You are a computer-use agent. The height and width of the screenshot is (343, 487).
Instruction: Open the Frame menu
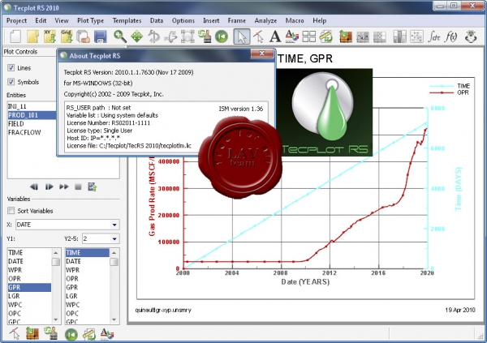pyautogui.click(x=236, y=21)
